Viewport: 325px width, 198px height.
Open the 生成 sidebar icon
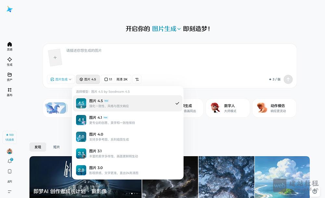point(9,61)
